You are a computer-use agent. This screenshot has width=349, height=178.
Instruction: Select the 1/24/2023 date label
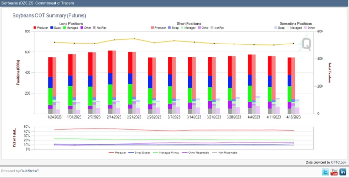(54, 117)
